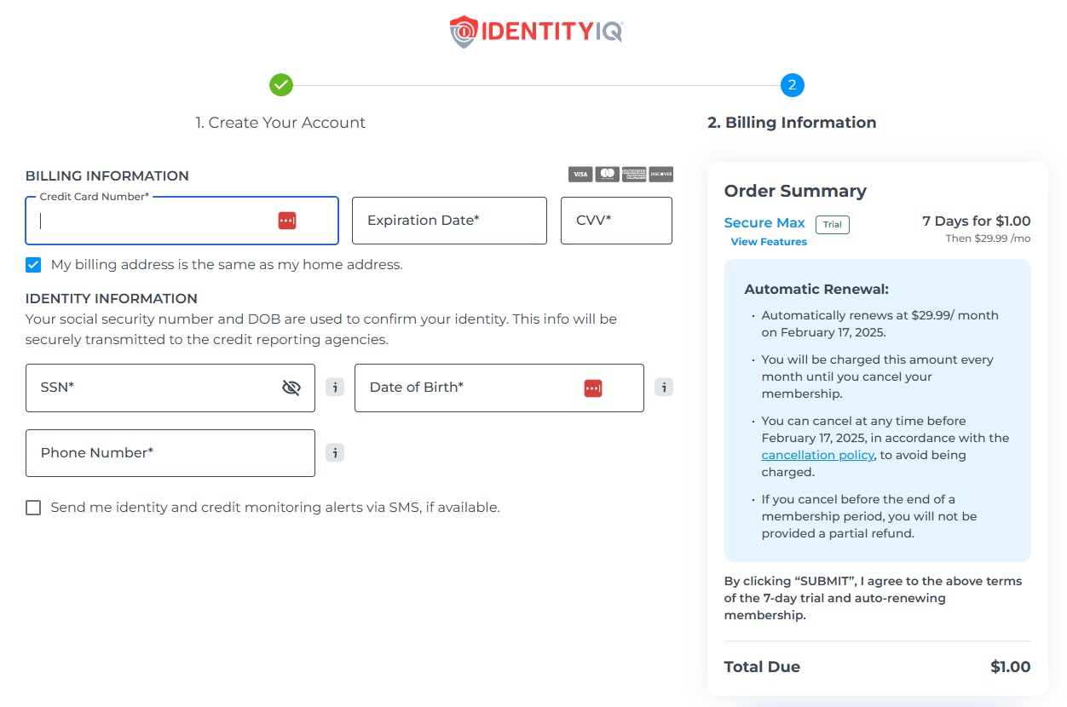Click the Visa card icon
1067x707 pixels.
[x=580, y=175]
